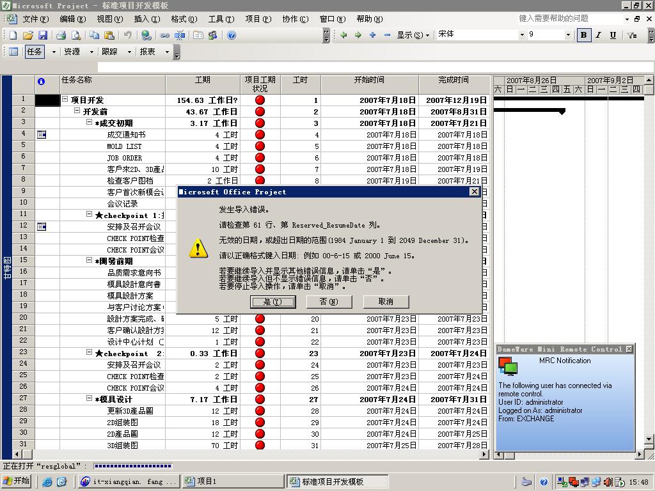
Task: Click the 任务名称 column header
Action: 113,84
